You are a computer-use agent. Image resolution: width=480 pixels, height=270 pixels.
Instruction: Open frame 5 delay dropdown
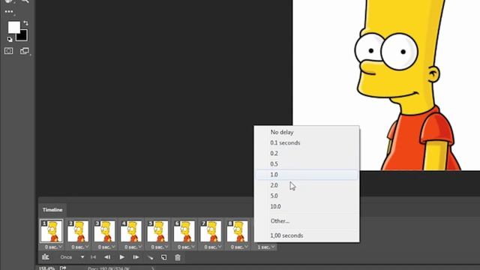160,247
